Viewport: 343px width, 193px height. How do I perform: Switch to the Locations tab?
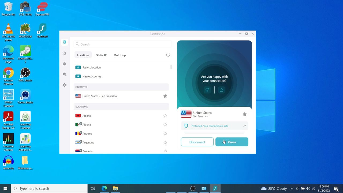pos(83,55)
